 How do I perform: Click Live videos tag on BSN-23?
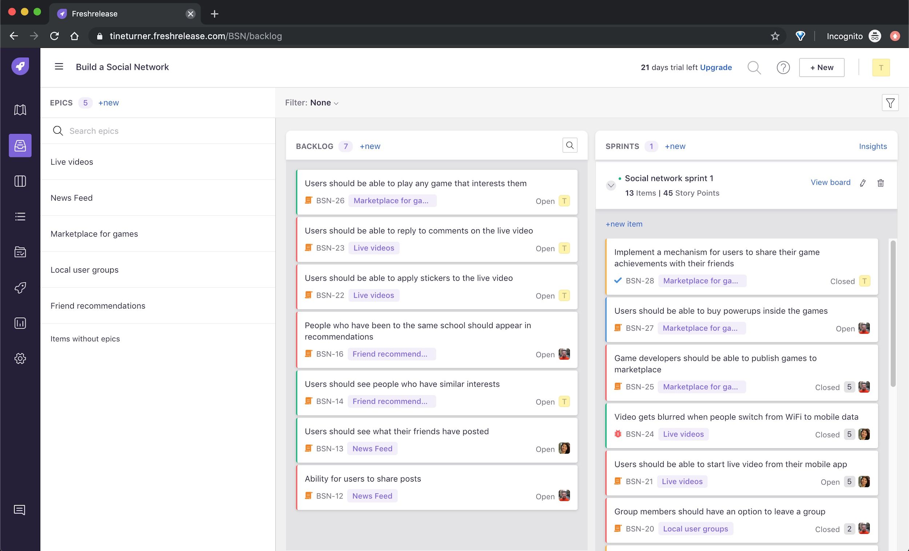374,248
